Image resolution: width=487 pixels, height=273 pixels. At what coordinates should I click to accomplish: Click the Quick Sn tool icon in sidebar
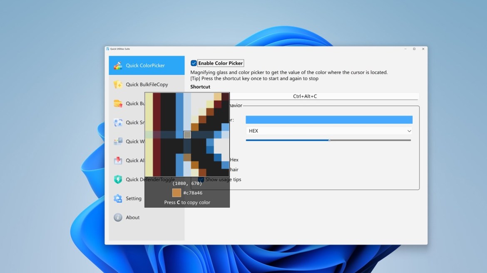tap(119, 123)
